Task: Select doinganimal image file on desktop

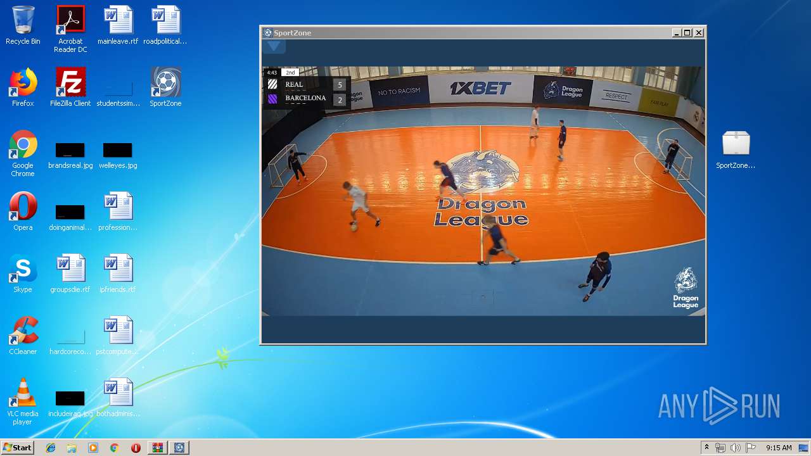Action: (70, 215)
